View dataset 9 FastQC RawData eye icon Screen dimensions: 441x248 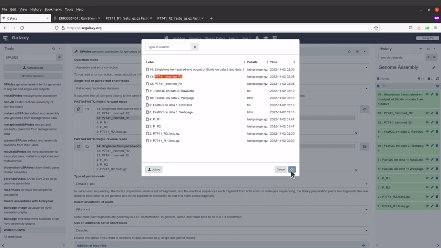[427, 159]
